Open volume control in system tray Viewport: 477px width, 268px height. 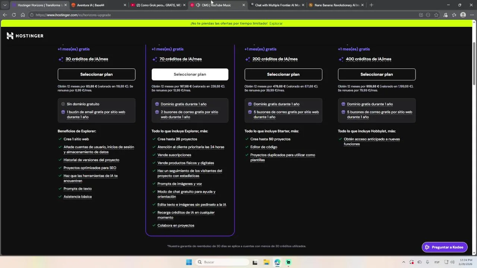(453, 262)
